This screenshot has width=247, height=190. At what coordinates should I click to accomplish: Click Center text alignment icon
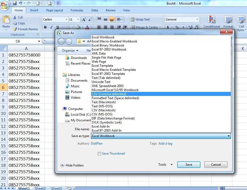(106, 27)
